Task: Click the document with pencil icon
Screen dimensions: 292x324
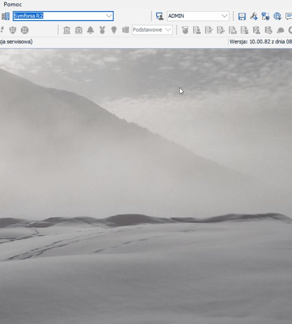Action: (x=209, y=30)
